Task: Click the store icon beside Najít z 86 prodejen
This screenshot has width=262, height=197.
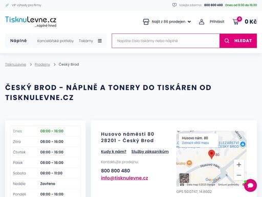Action: [x=146, y=22]
